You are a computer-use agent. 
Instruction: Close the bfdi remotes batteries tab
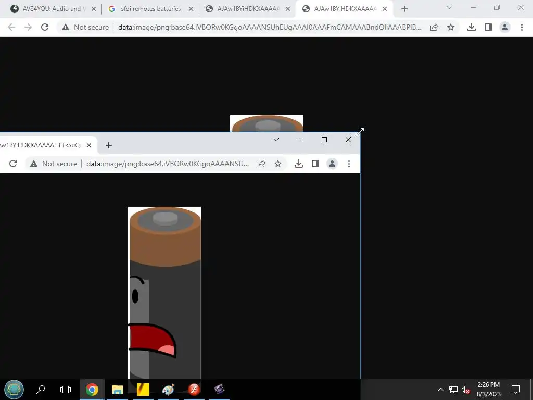click(x=191, y=9)
